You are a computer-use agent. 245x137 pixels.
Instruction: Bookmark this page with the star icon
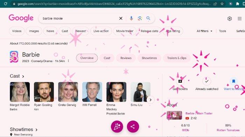(222, 4)
